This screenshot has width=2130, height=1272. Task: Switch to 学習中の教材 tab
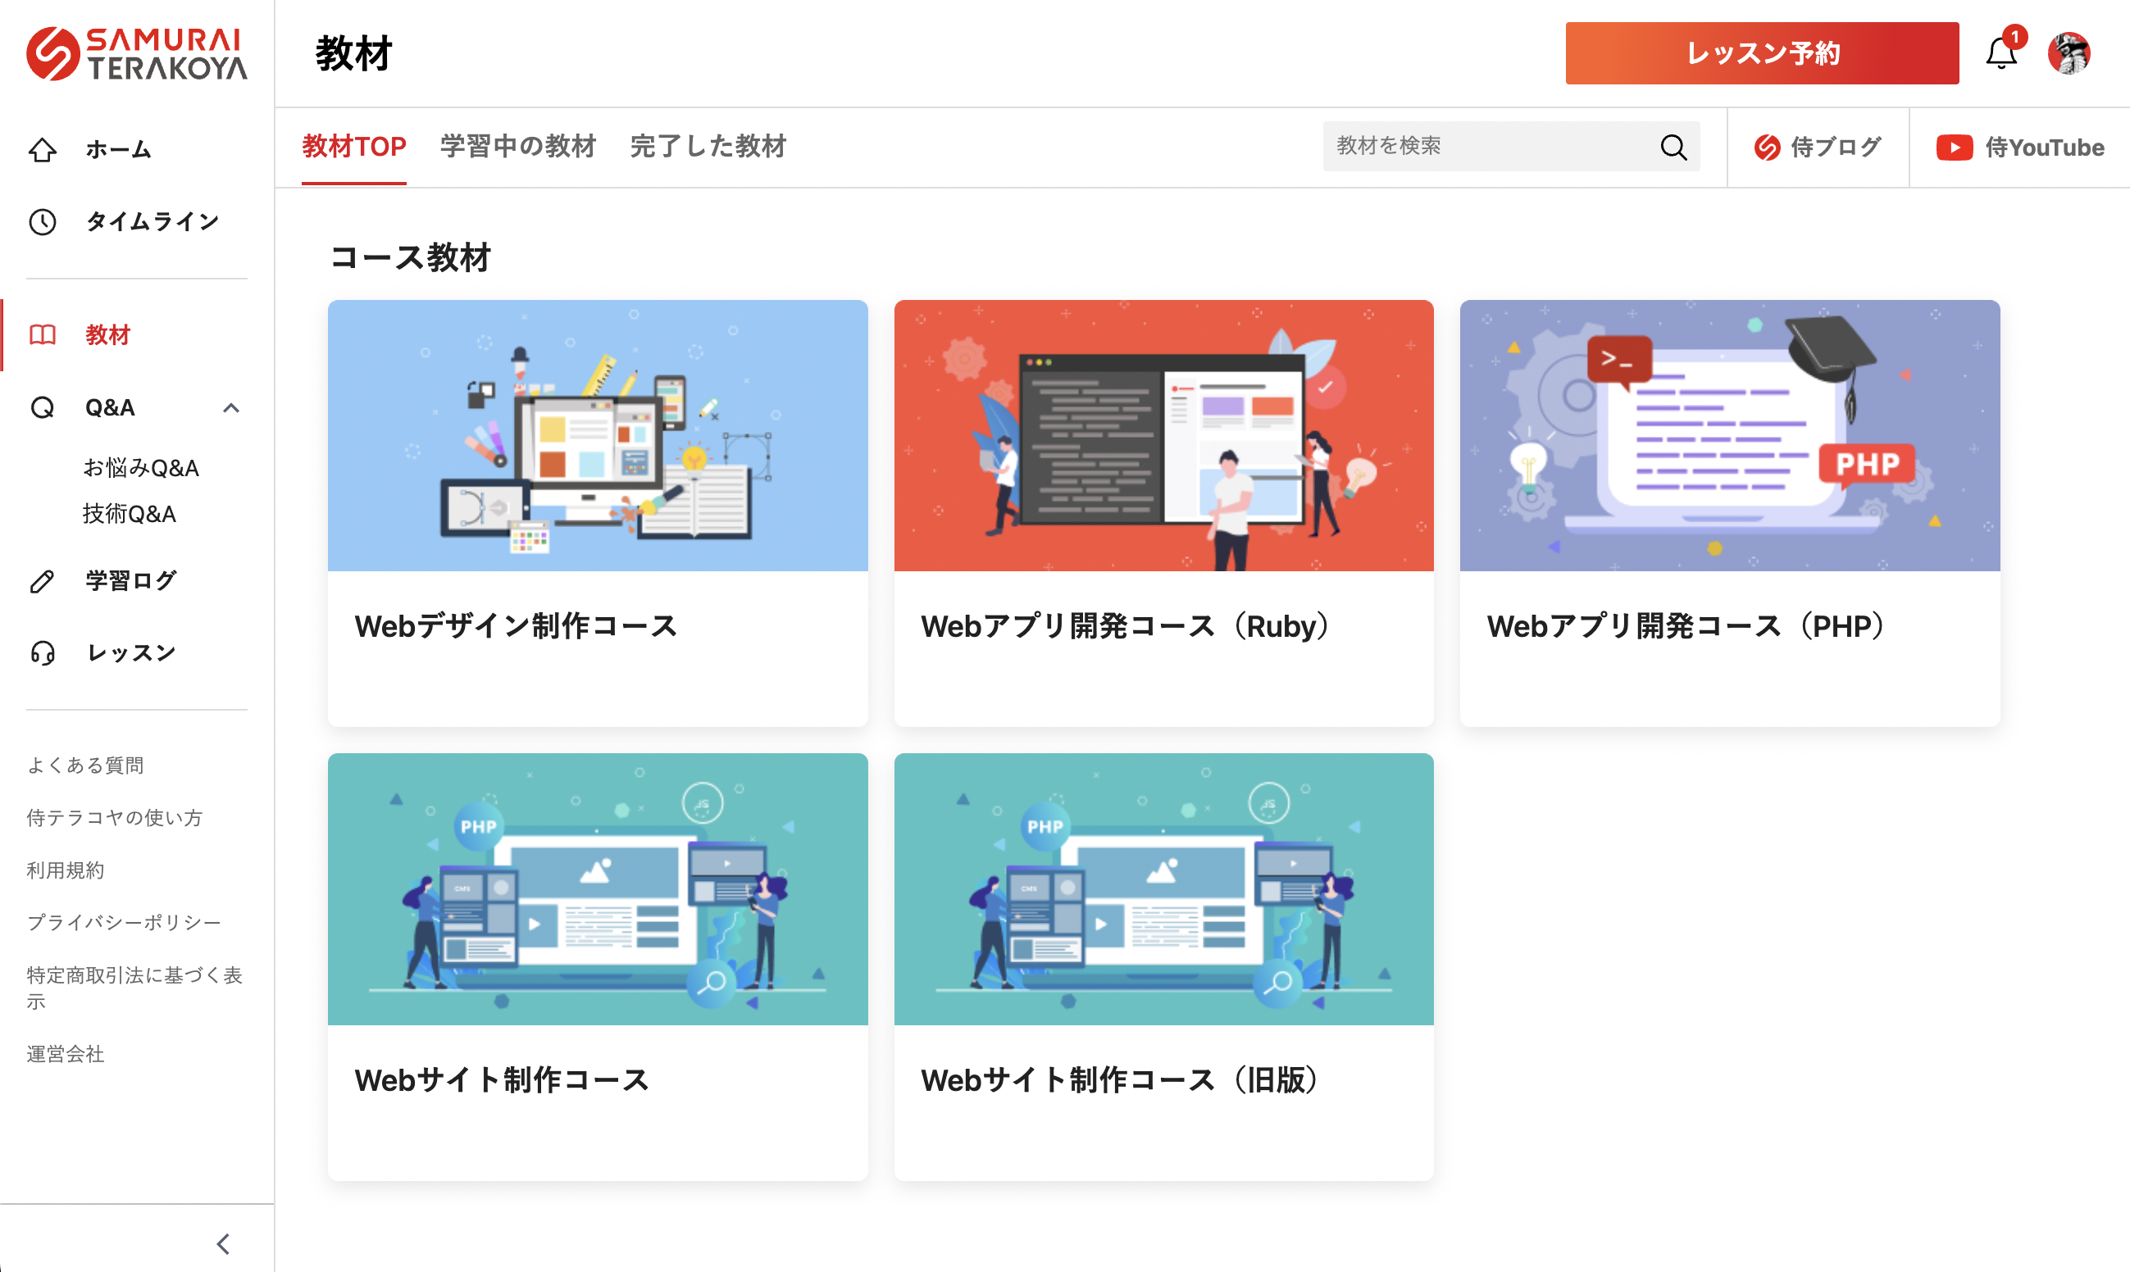click(517, 147)
